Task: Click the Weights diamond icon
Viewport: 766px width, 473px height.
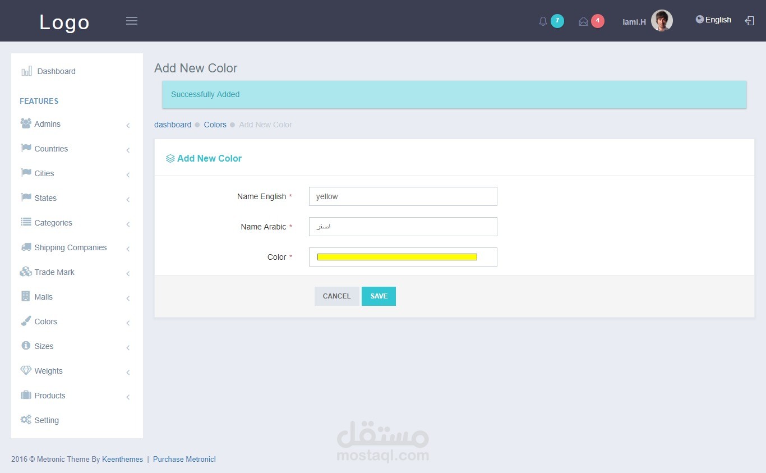Action: tap(26, 370)
